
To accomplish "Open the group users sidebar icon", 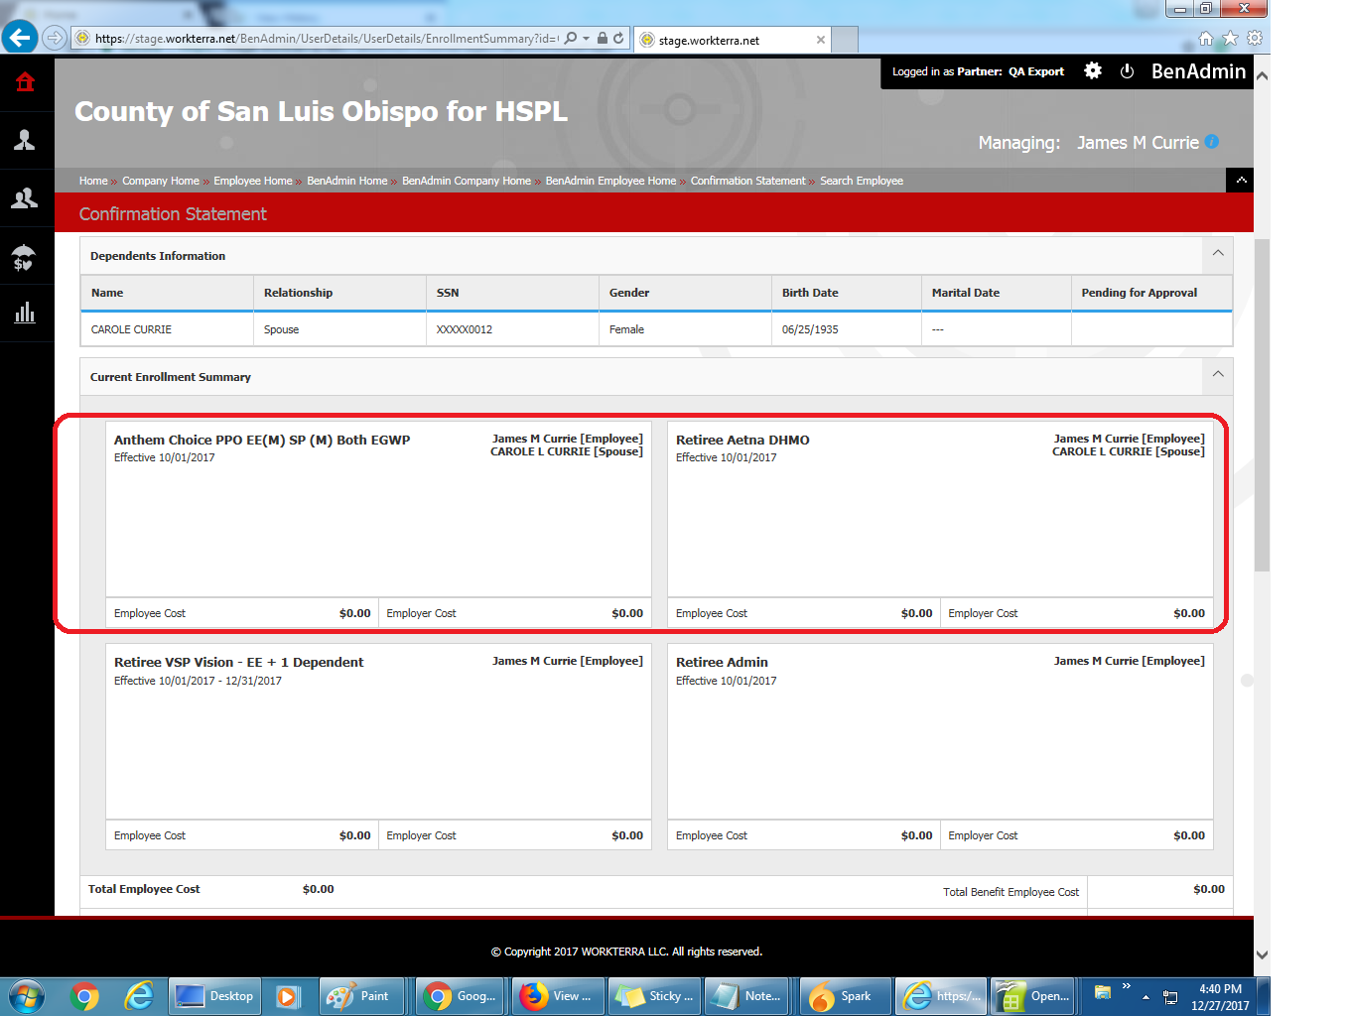I will 25,199.
